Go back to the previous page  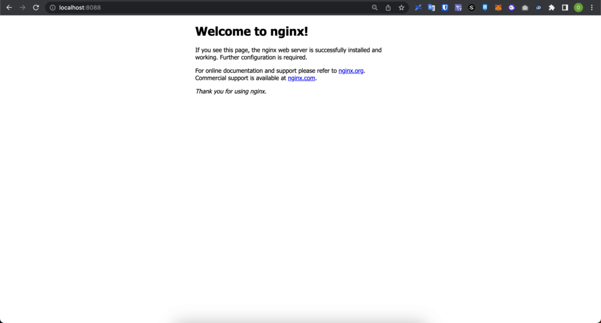click(9, 8)
